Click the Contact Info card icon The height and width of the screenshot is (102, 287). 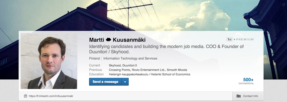click(239, 96)
